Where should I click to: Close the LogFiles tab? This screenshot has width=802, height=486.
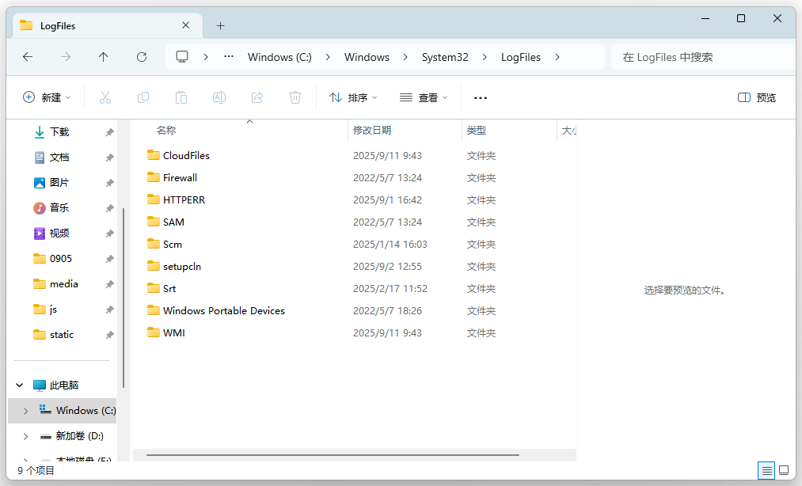[186, 25]
